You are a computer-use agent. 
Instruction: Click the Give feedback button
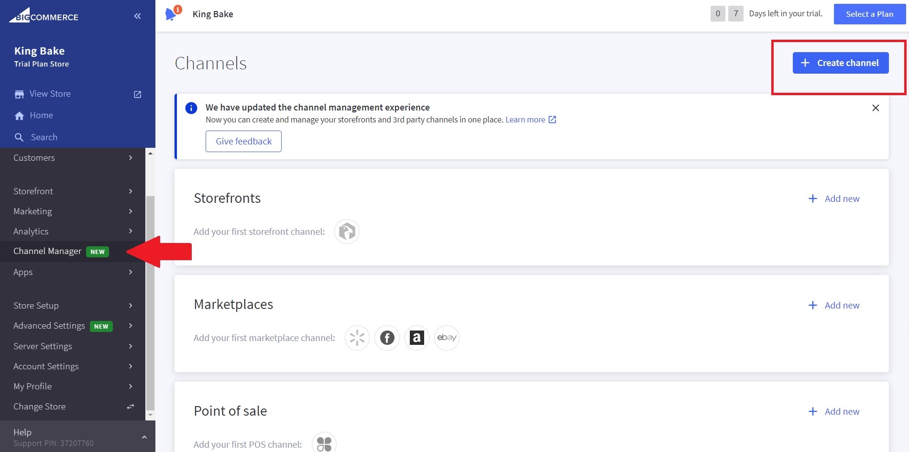243,142
